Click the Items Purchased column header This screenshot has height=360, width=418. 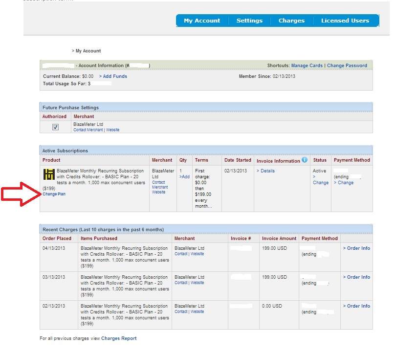tap(99, 238)
